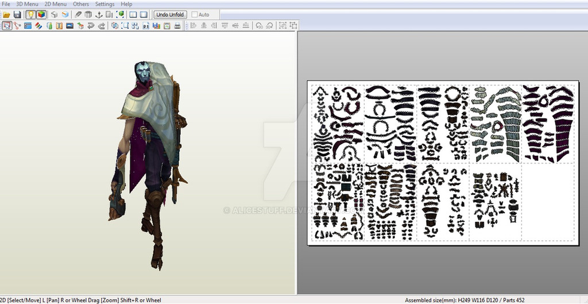Open the File menu

(x=6, y=4)
